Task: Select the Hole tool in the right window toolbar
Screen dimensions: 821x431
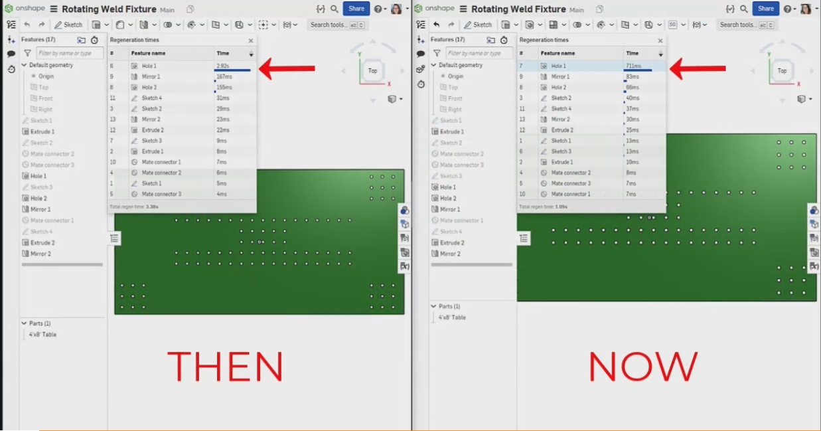Action: pyautogui.click(x=530, y=25)
